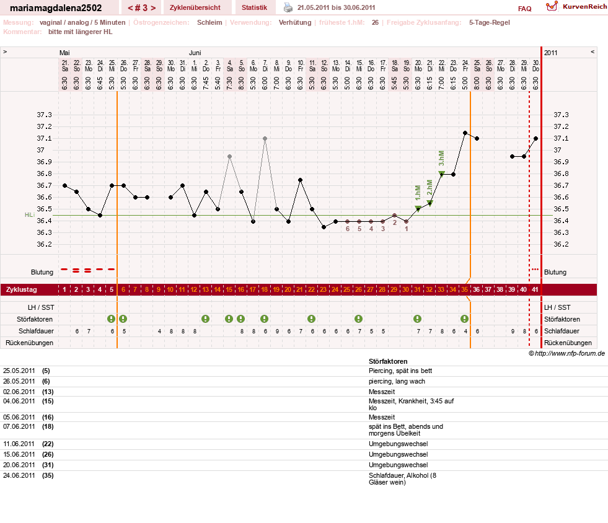The width and height of the screenshot is (608, 523).
Task: Click the '# 3' cycle number
Action: (x=141, y=8)
